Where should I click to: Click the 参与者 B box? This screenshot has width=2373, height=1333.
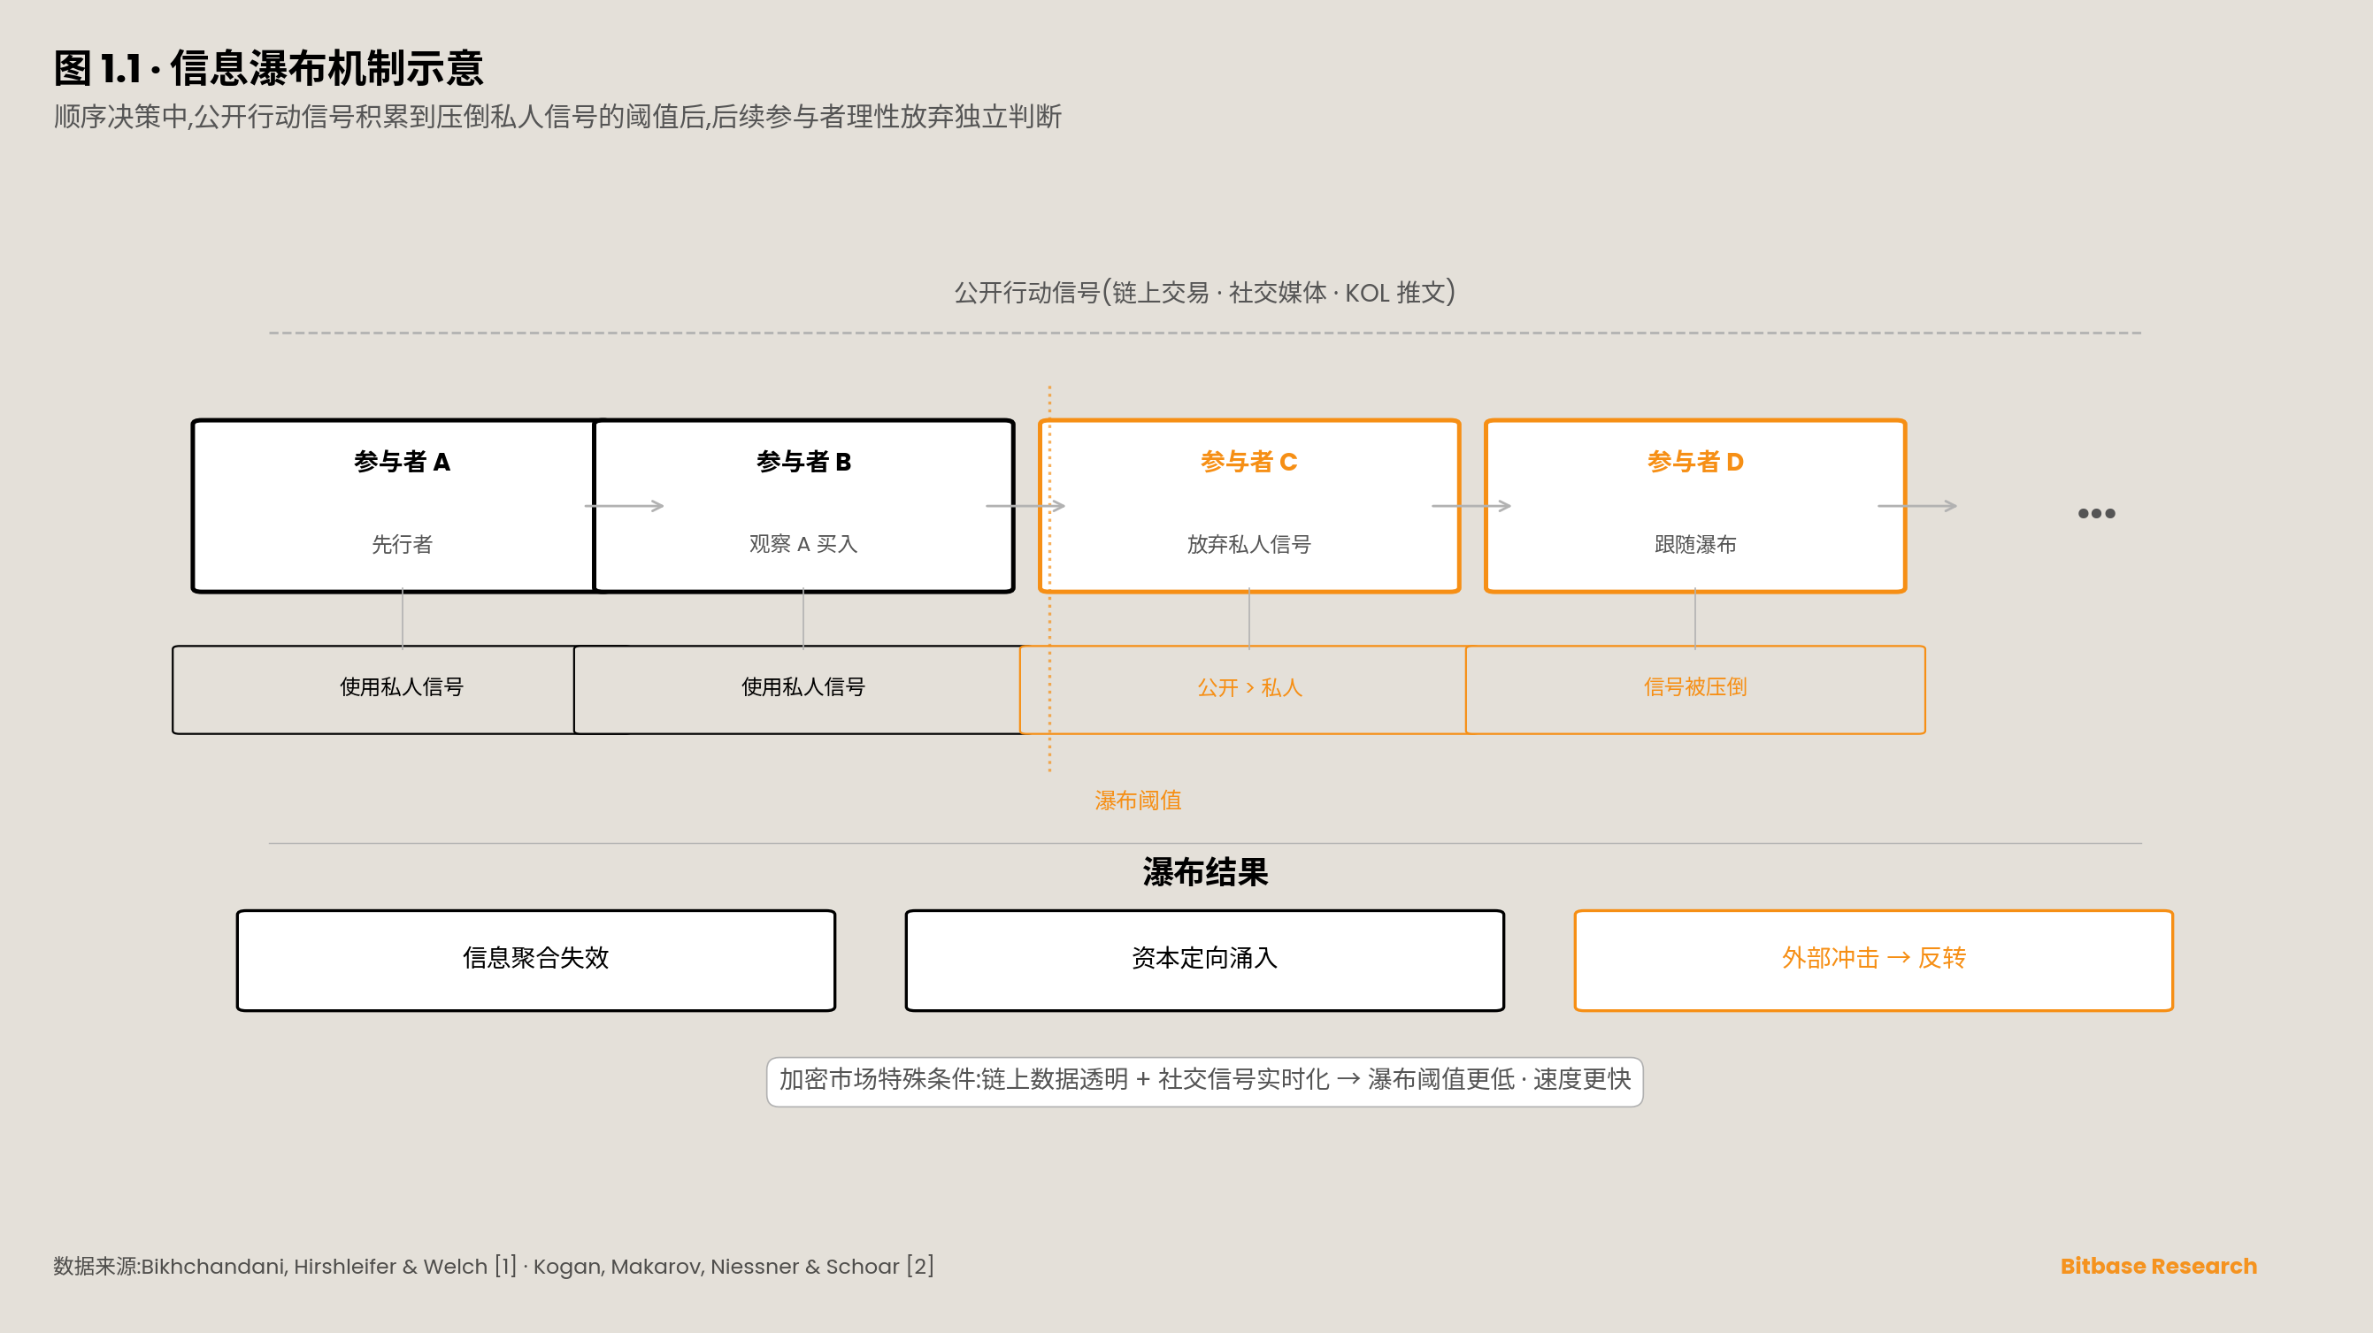pyautogui.click(x=803, y=505)
